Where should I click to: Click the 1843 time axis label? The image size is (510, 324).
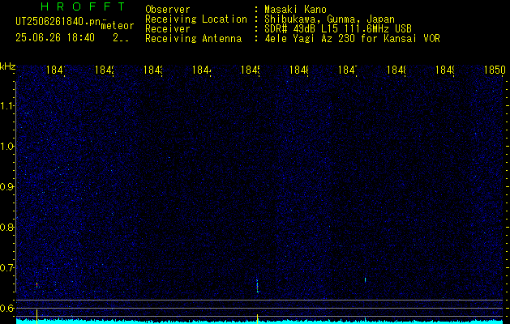pyautogui.click(x=153, y=70)
